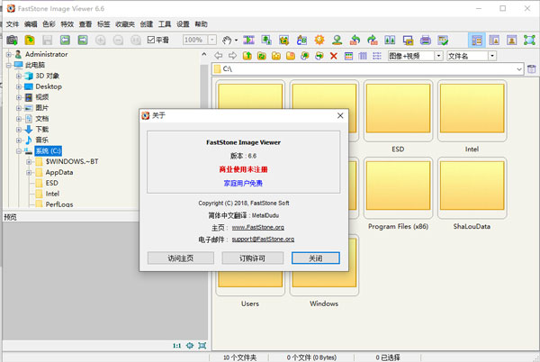Screen dimensions: 540x362
Task: Click the printer icon in toolbar
Action: click(x=426, y=41)
